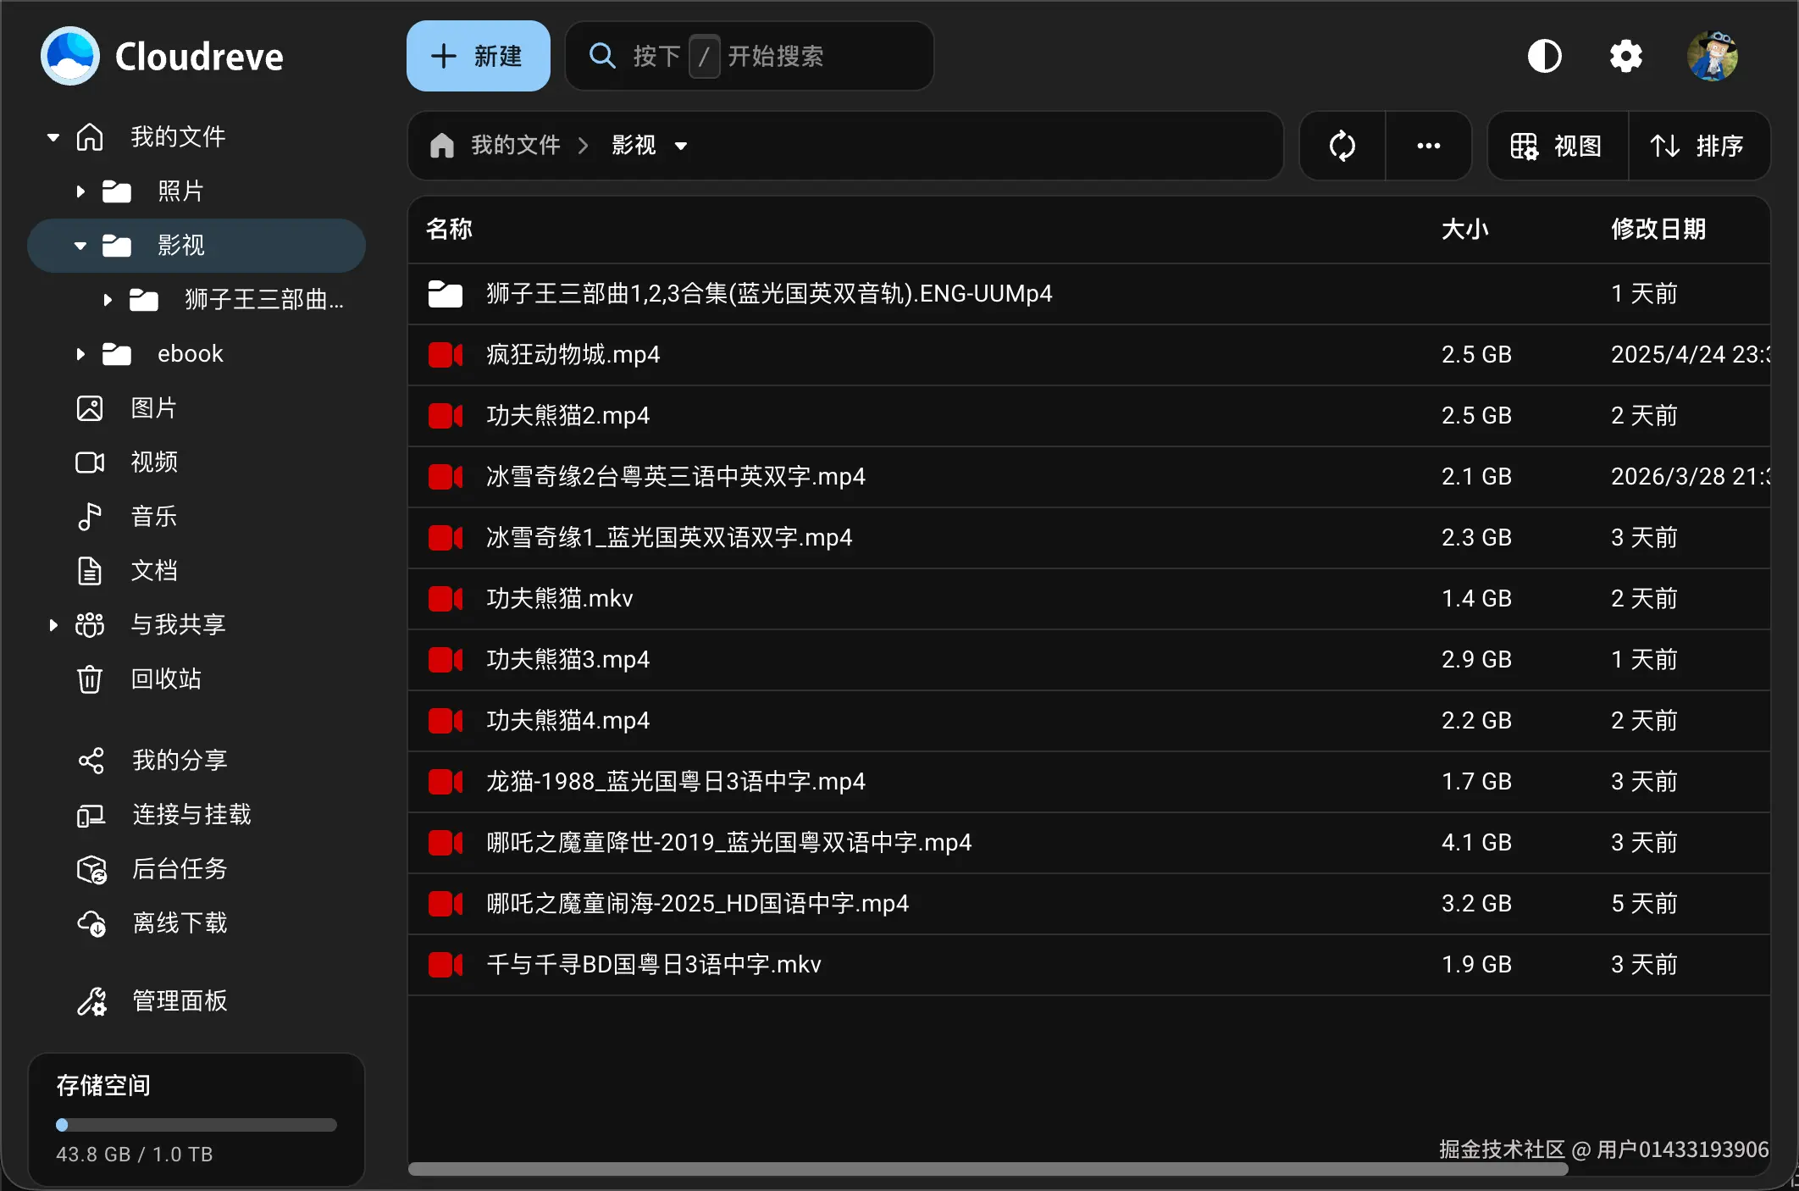This screenshot has height=1191, width=1799.
Task: Select 我的文件 in the breadcrumb
Action: point(515,146)
